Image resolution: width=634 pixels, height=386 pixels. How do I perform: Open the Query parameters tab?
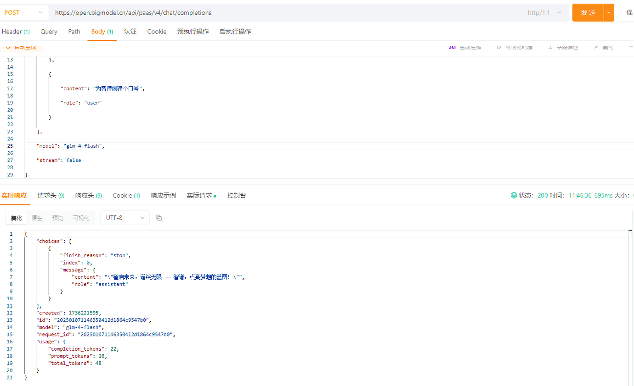click(49, 32)
